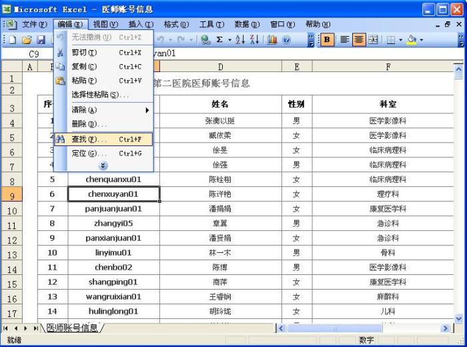This screenshot has height=347, width=467.
Task: Switch to the 医师账号信息 sheet tab
Action: tap(72, 328)
